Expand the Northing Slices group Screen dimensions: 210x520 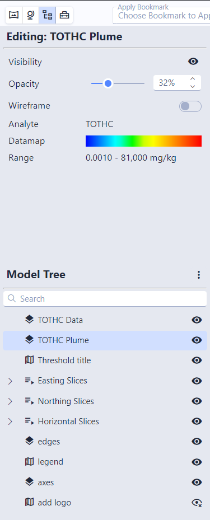[10, 401]
